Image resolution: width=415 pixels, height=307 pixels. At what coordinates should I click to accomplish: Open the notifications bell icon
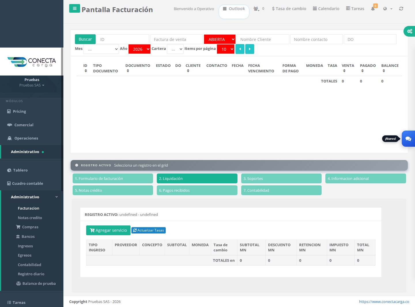373,9
